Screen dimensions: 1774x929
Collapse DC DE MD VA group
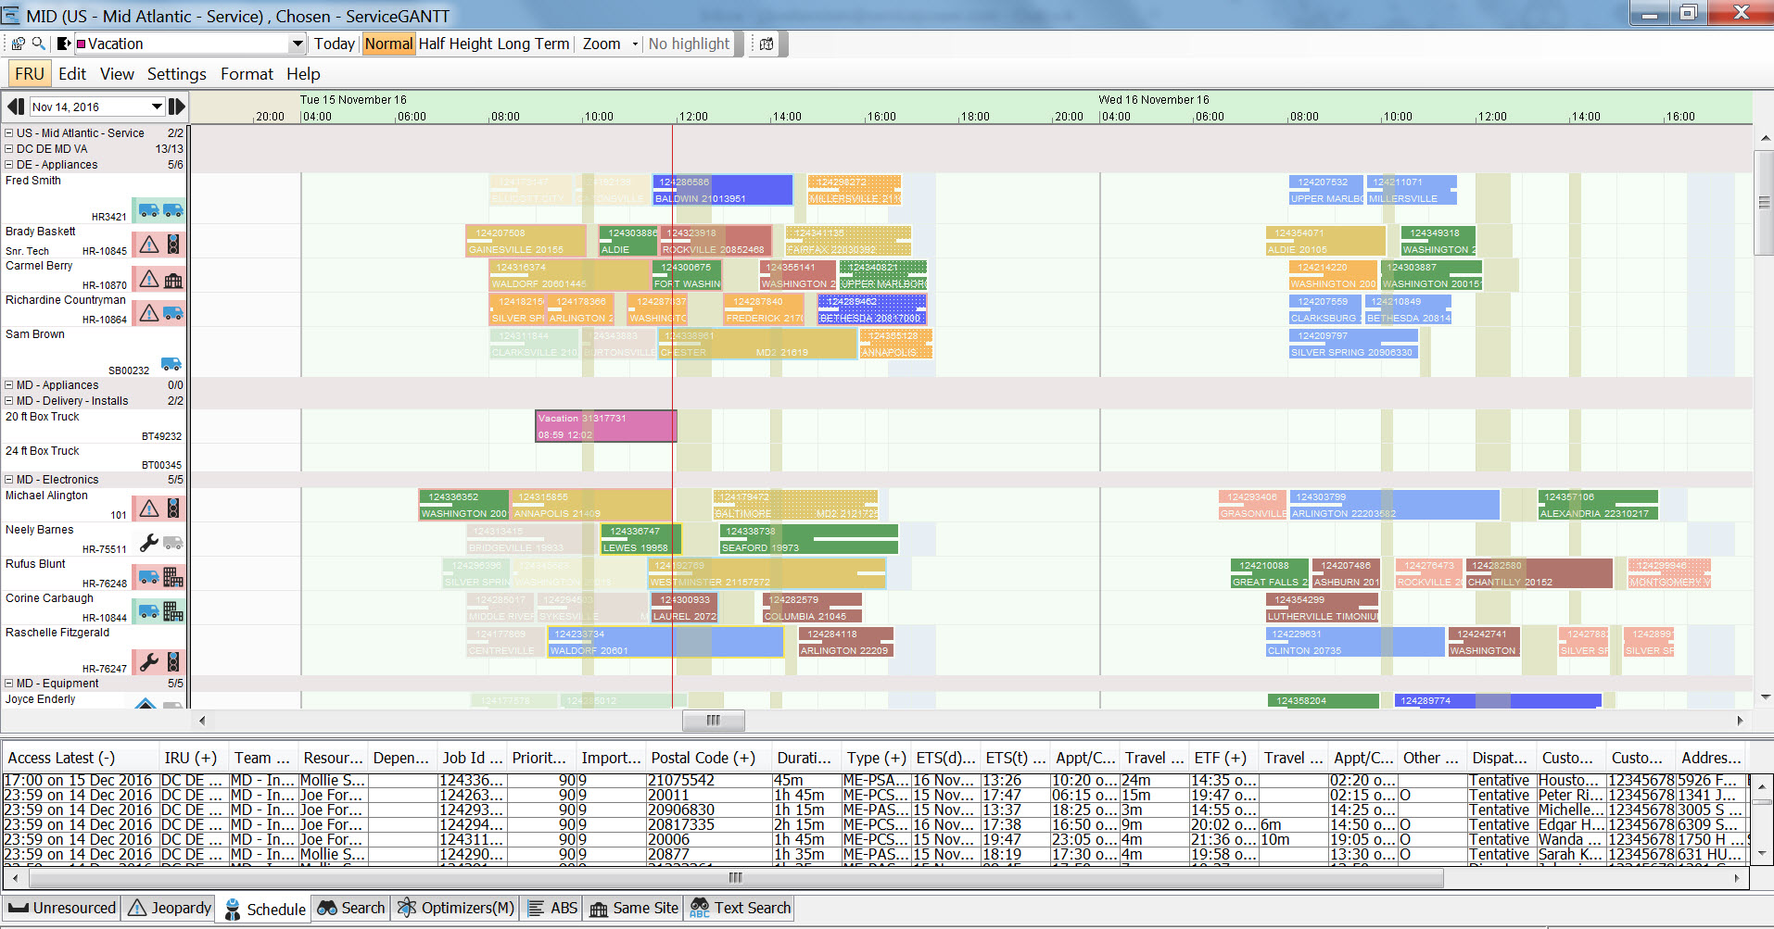pyautogui.click(x=9, y=149)
